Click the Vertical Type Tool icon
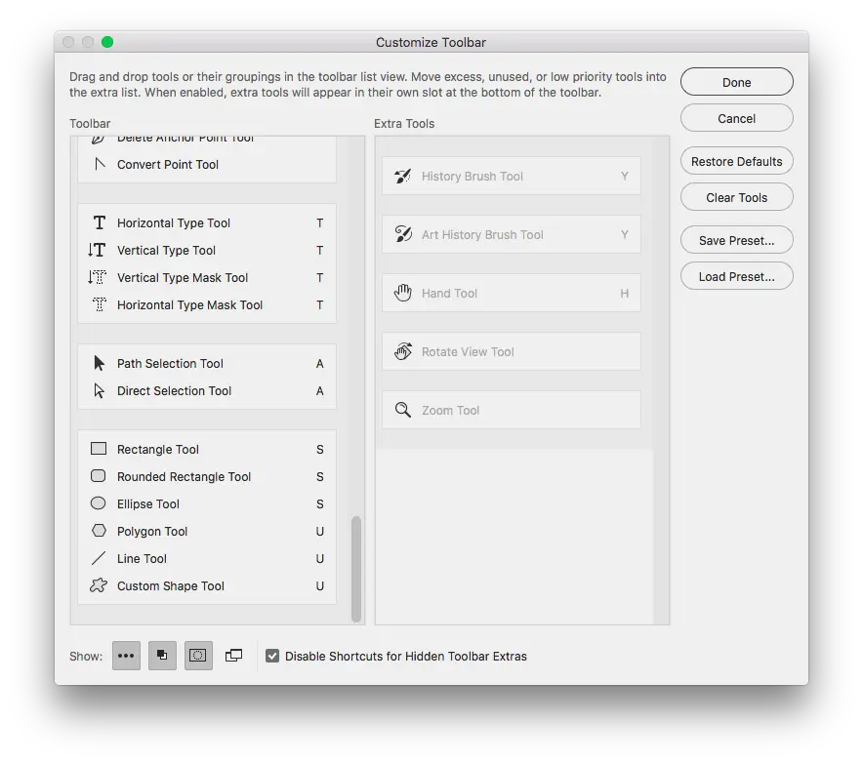 [x=97, y=251]
